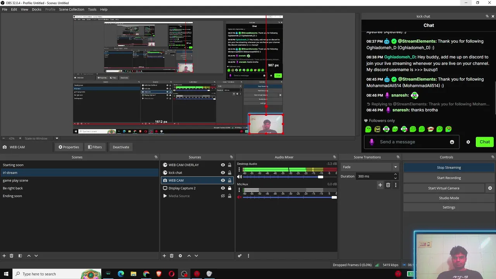Click Start Virtual Camera
Screen dimensions: 496x279
[x=444, y=188]
